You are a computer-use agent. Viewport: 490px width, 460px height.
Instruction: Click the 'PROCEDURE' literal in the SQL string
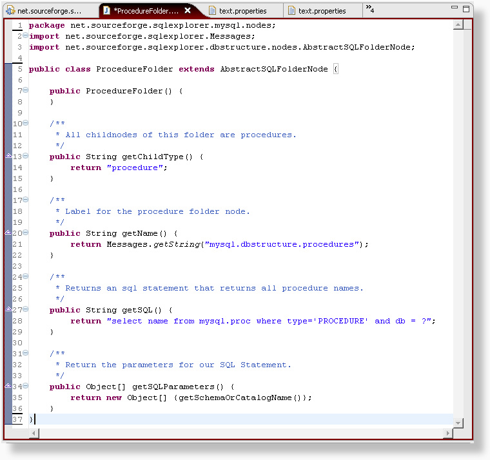tap(341, 321)
